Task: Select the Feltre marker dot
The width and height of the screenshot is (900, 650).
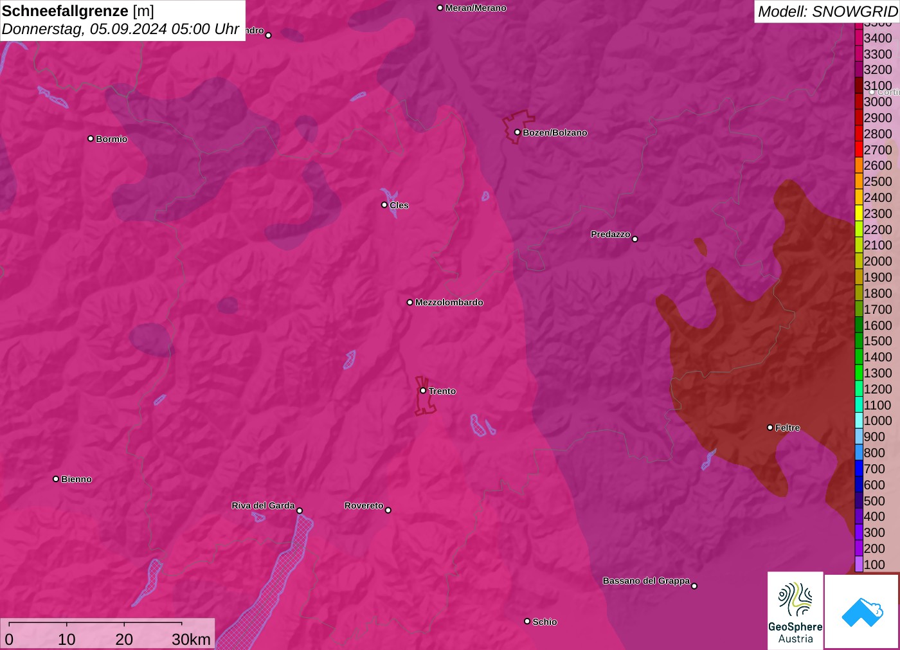Action: 770,428
